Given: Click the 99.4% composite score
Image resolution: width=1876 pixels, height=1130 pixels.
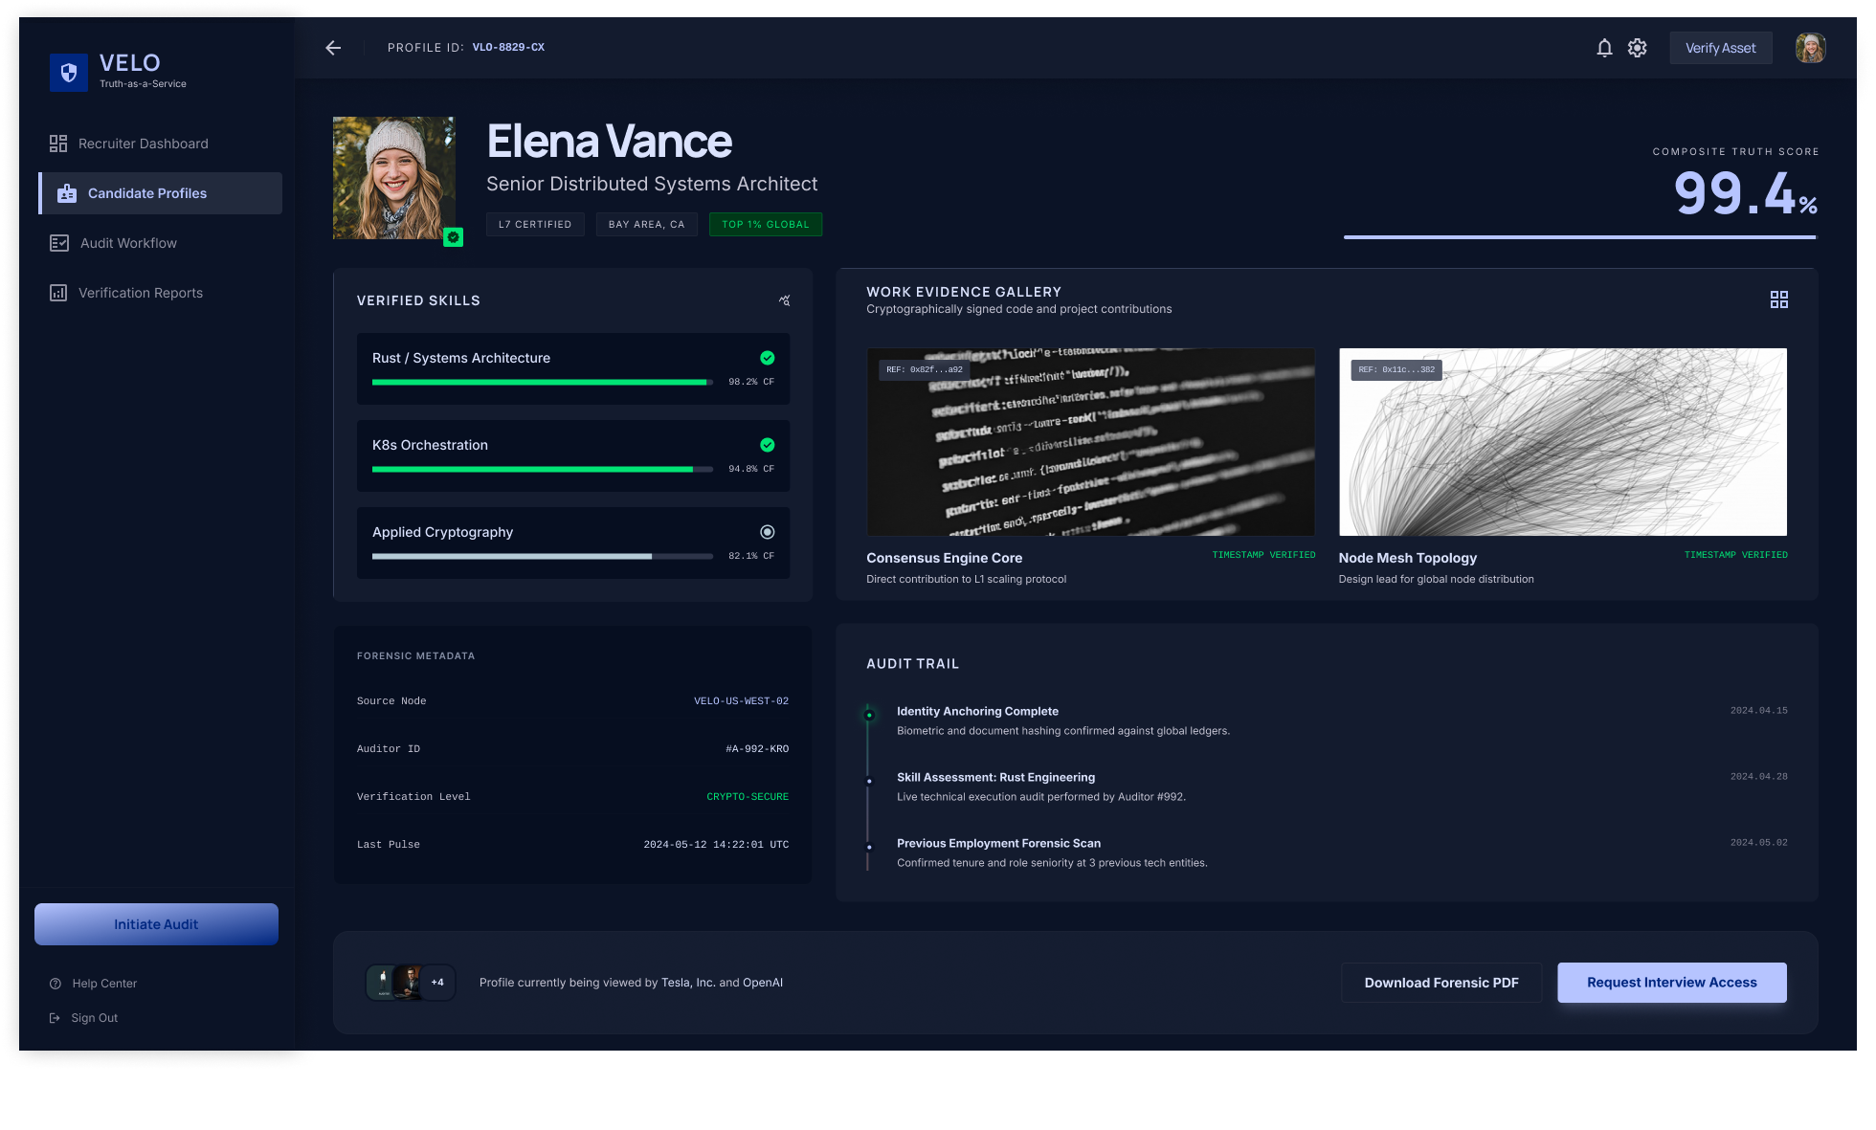Looking at the screenshot, I should tap(1745, 193).
